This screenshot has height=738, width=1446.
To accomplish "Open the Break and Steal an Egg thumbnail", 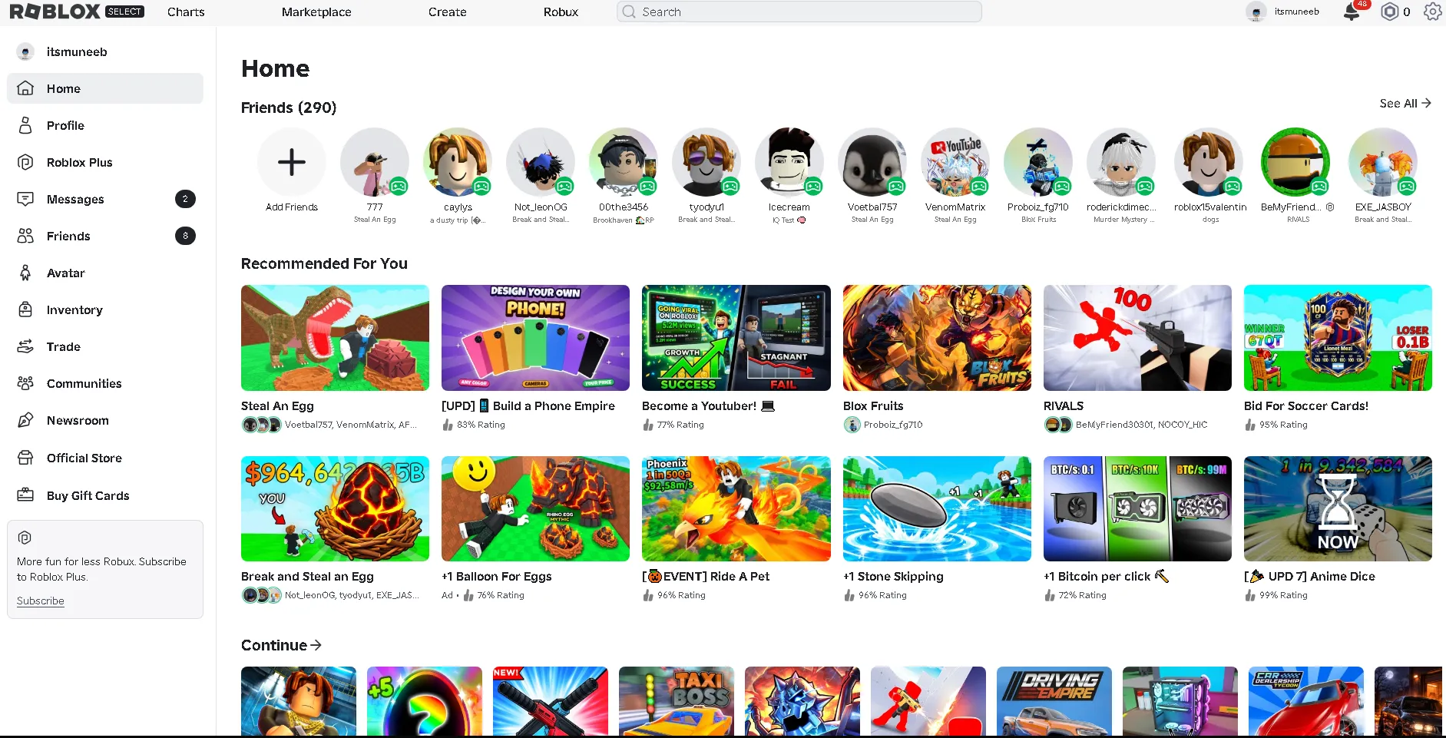I will (x=335, y=508).
